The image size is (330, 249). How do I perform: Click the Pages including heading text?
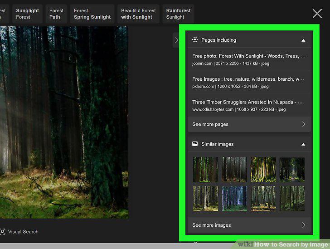click(x=218, y=40)
